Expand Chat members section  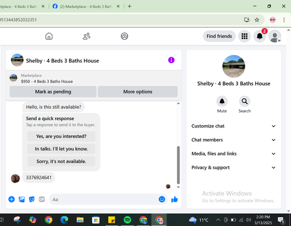click(x=233, y=140)
